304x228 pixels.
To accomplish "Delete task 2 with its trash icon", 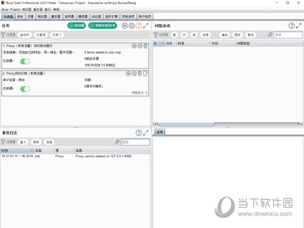I will [140, 74].
